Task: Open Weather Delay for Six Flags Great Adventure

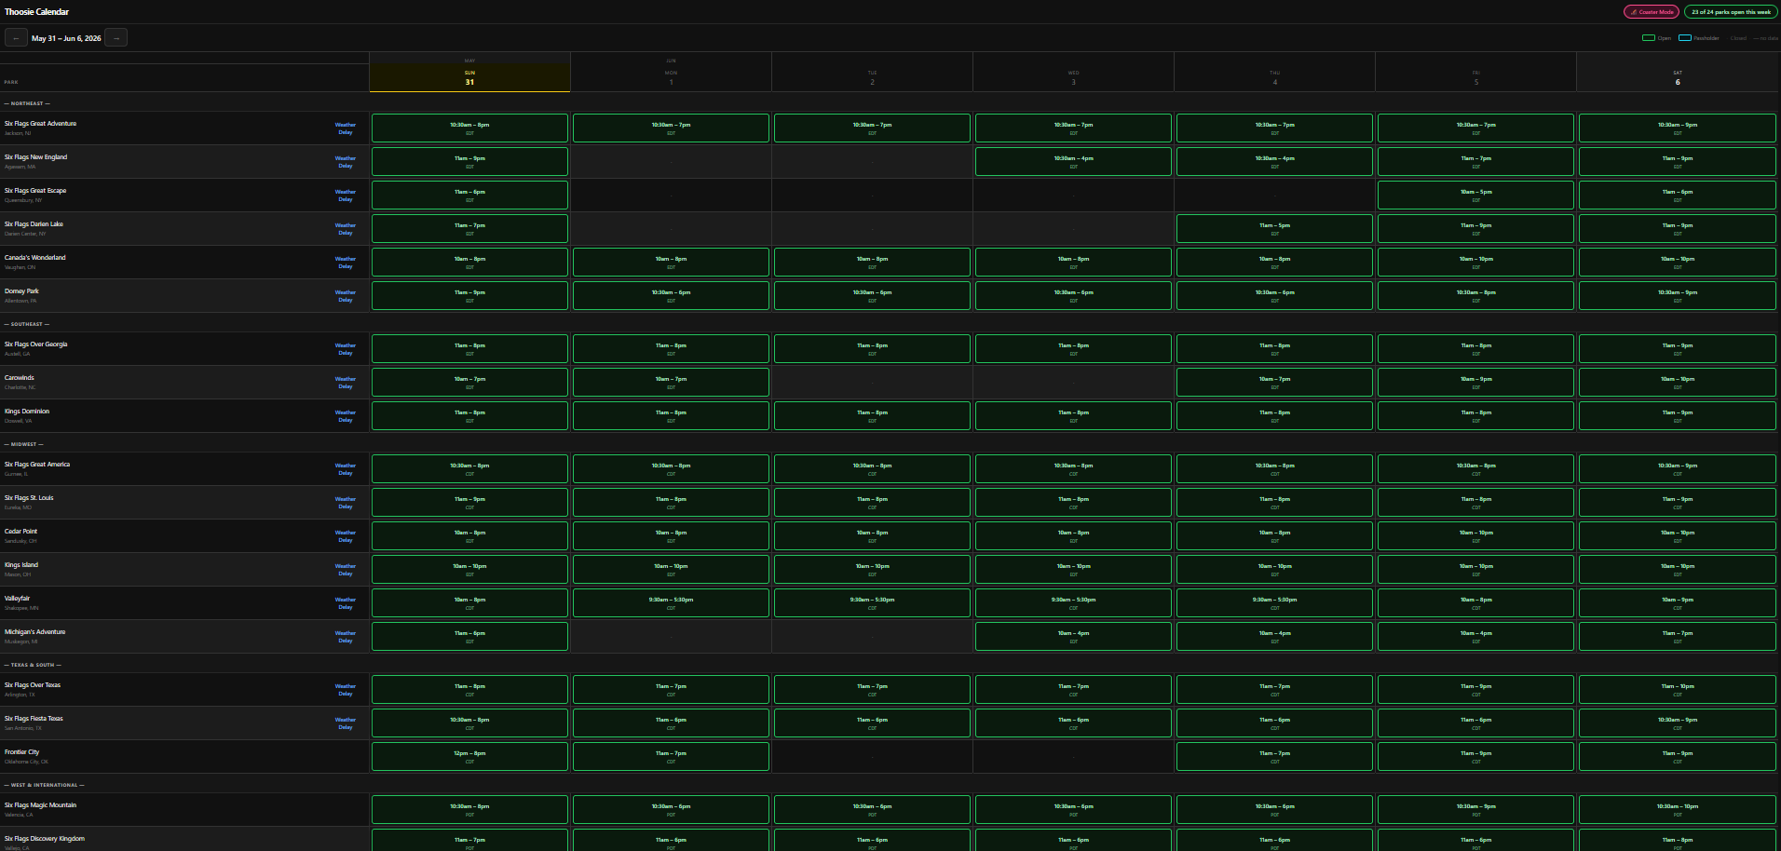Action: coord(346,128)
